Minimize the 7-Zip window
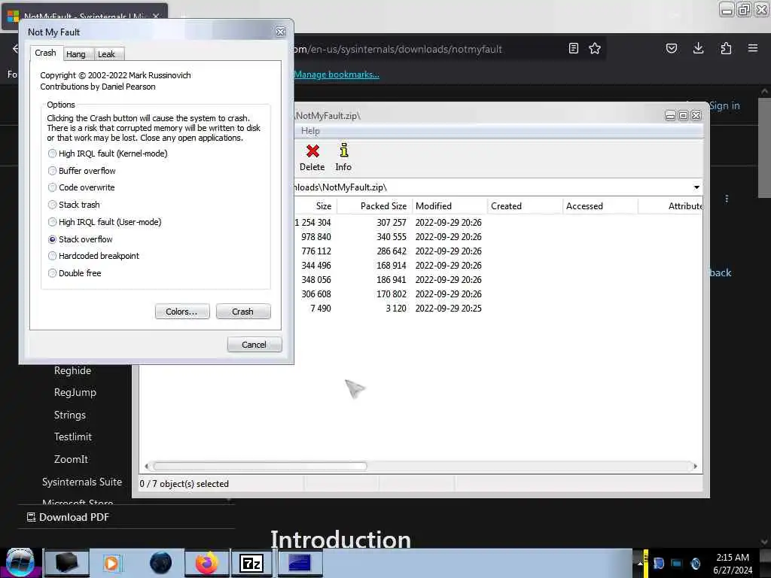Viewport: 771px width, 578px height. pos(670,115)
